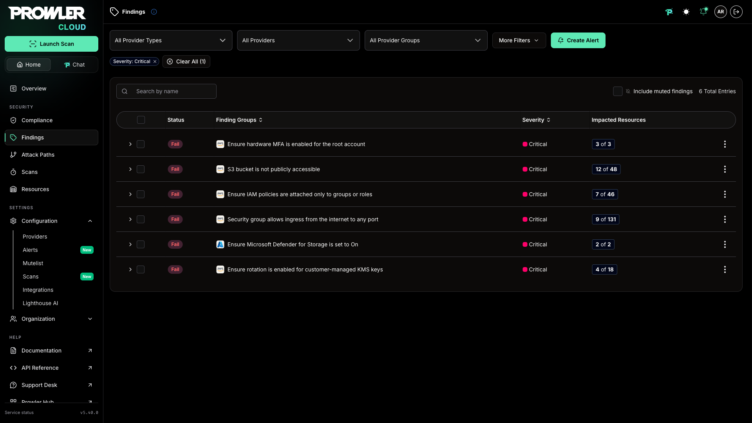752x423 pixels.
Task: Click the sign out icon
Action: click(x=736, y=12)
